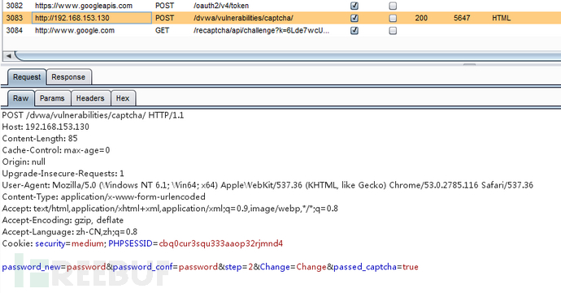Toggle second checkbox in row 3082
The height and width of the screenshot is (293, 561).
pyautogui.click(x=393, y=6)
